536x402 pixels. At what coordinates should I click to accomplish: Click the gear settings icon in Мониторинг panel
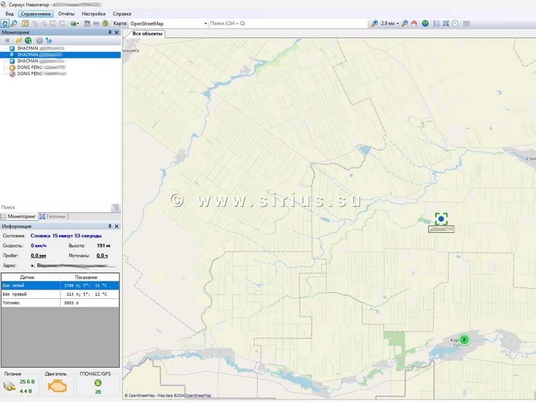[x=39, y=40]
